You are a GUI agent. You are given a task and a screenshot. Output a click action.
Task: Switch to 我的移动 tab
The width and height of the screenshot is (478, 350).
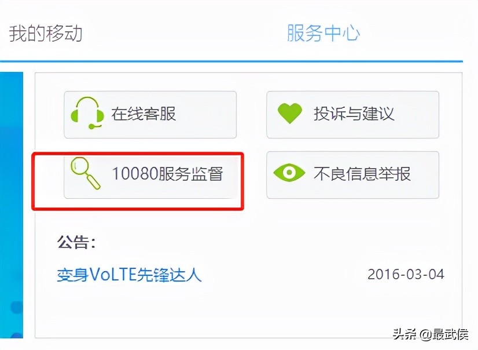46,33
